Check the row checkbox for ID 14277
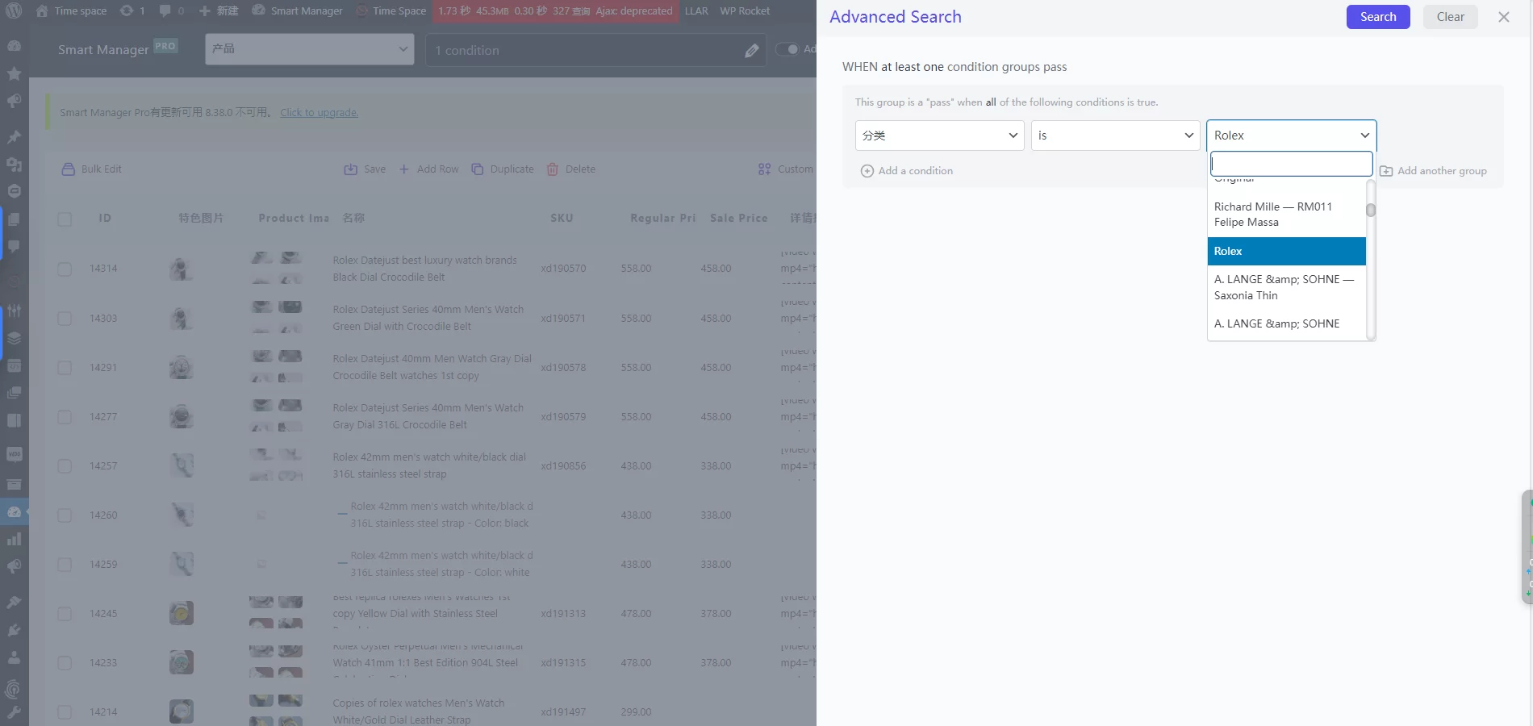Image resolution: width=1533 pixels, height=726 pixels. coord(65,417)
